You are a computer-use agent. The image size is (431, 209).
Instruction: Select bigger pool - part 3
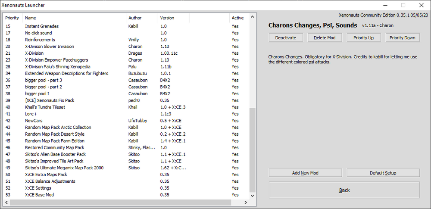(126, 80)
